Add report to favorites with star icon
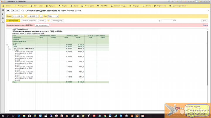Viewport: 211px width, 118px height. click(x=23, y=11)
